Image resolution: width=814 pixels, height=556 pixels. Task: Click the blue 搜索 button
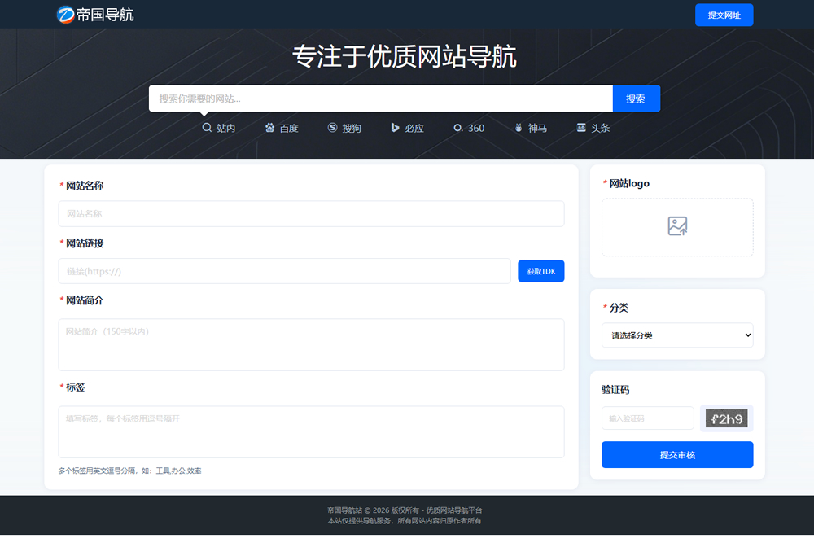[637, 99]
